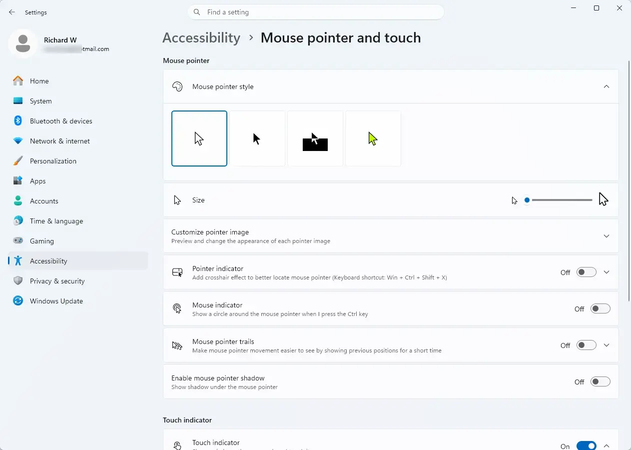631x450 pixels.
Task: Click the Mouse indicator circle icon
Action: [177, 308]
